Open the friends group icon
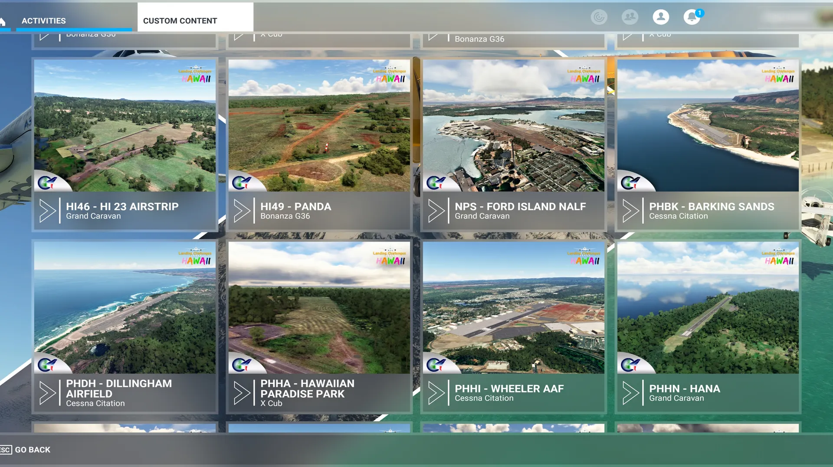833x467 pixels. (630, 17)
